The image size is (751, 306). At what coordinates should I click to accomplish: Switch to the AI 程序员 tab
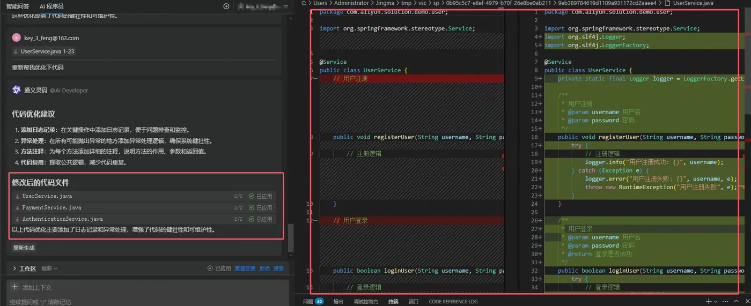point(51,6)
